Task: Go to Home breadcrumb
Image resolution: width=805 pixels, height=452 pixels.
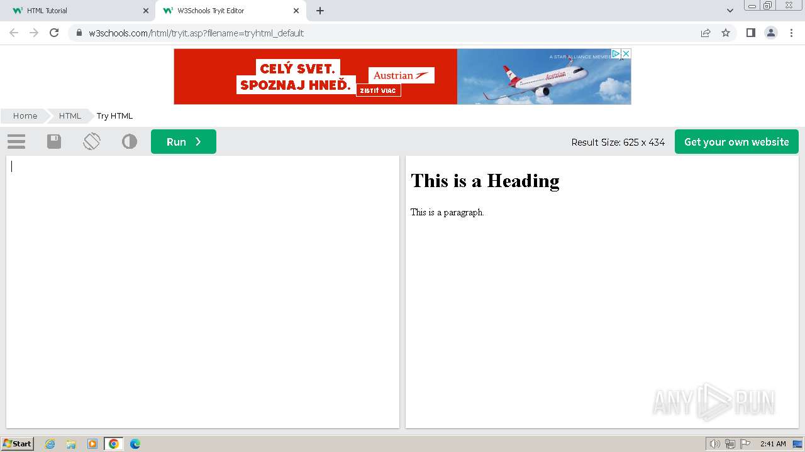Action: [25, 116]
